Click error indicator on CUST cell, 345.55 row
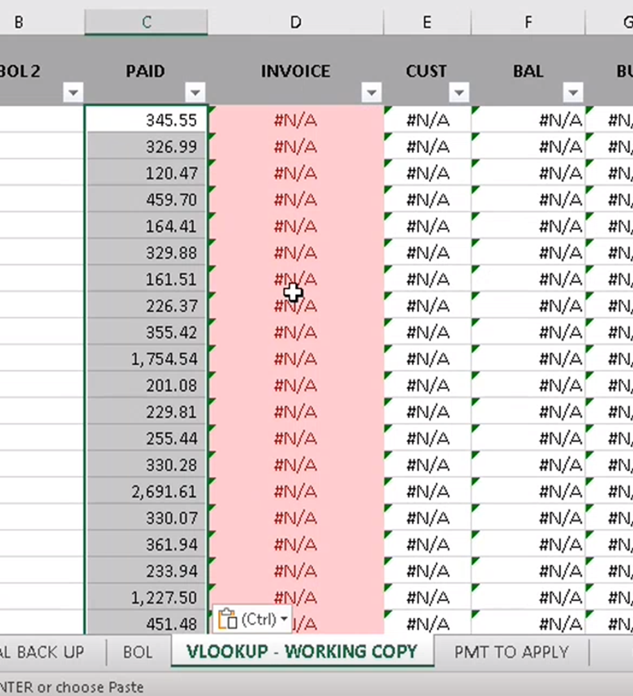Viewport: 633px width, 696px height. [x=388, y=109]
